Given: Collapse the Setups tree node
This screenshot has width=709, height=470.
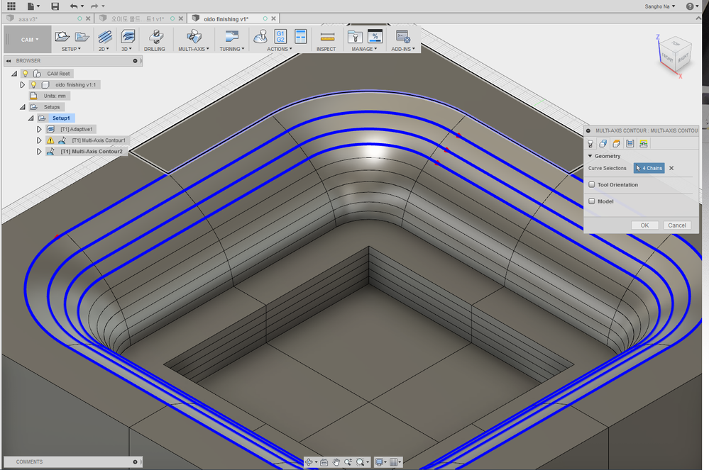Looking at the screenshot, I should click(x=23, y=107).
